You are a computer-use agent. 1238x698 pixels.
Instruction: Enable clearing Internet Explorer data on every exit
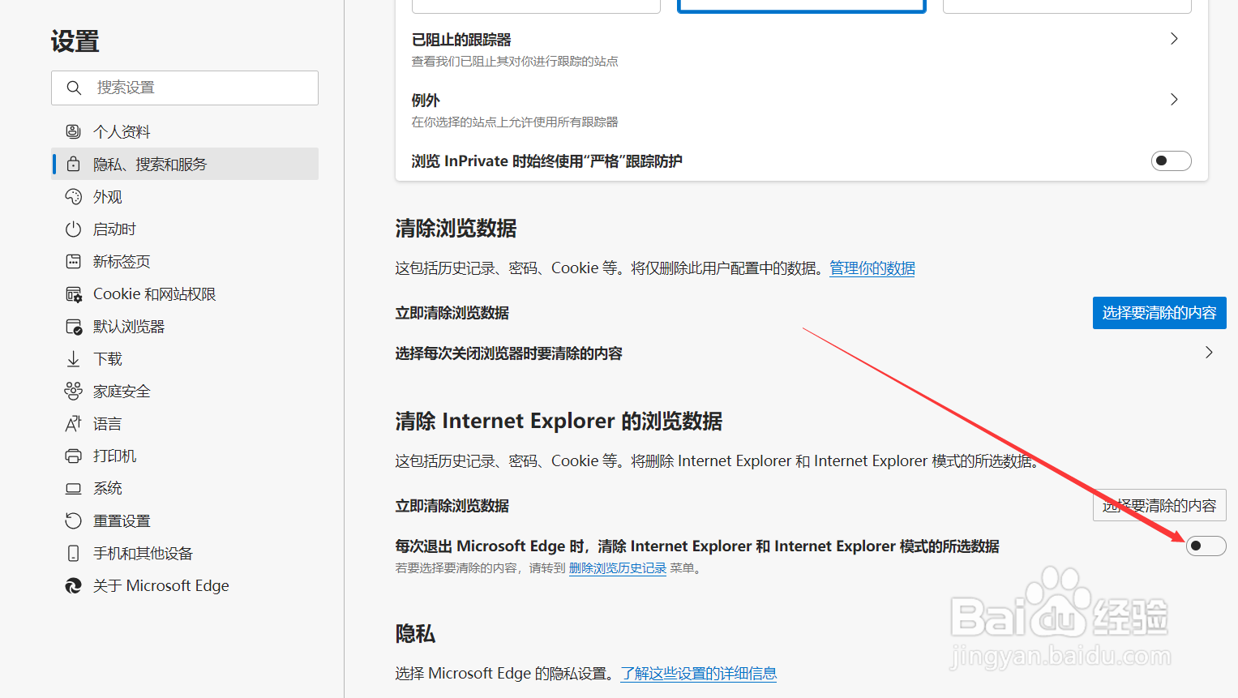pyautogui.click(x=1206, y=546)
